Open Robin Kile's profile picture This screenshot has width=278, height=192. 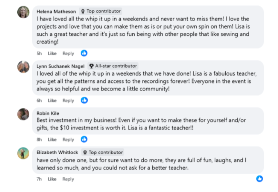pyautogui.click(x=23, y=114)
